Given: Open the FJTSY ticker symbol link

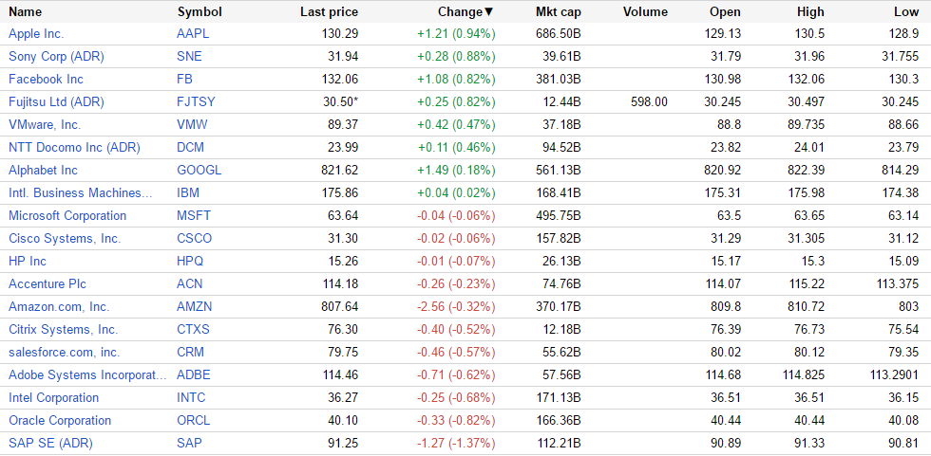Looking at the screenshot, I should pyautogui.click(x=196, y=102).
